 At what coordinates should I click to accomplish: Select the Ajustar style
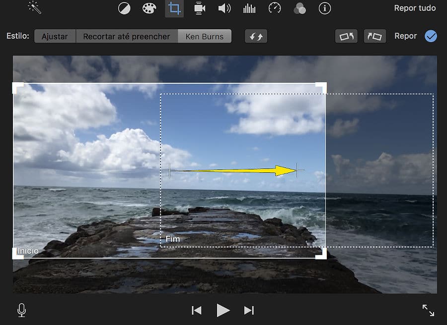55,36
